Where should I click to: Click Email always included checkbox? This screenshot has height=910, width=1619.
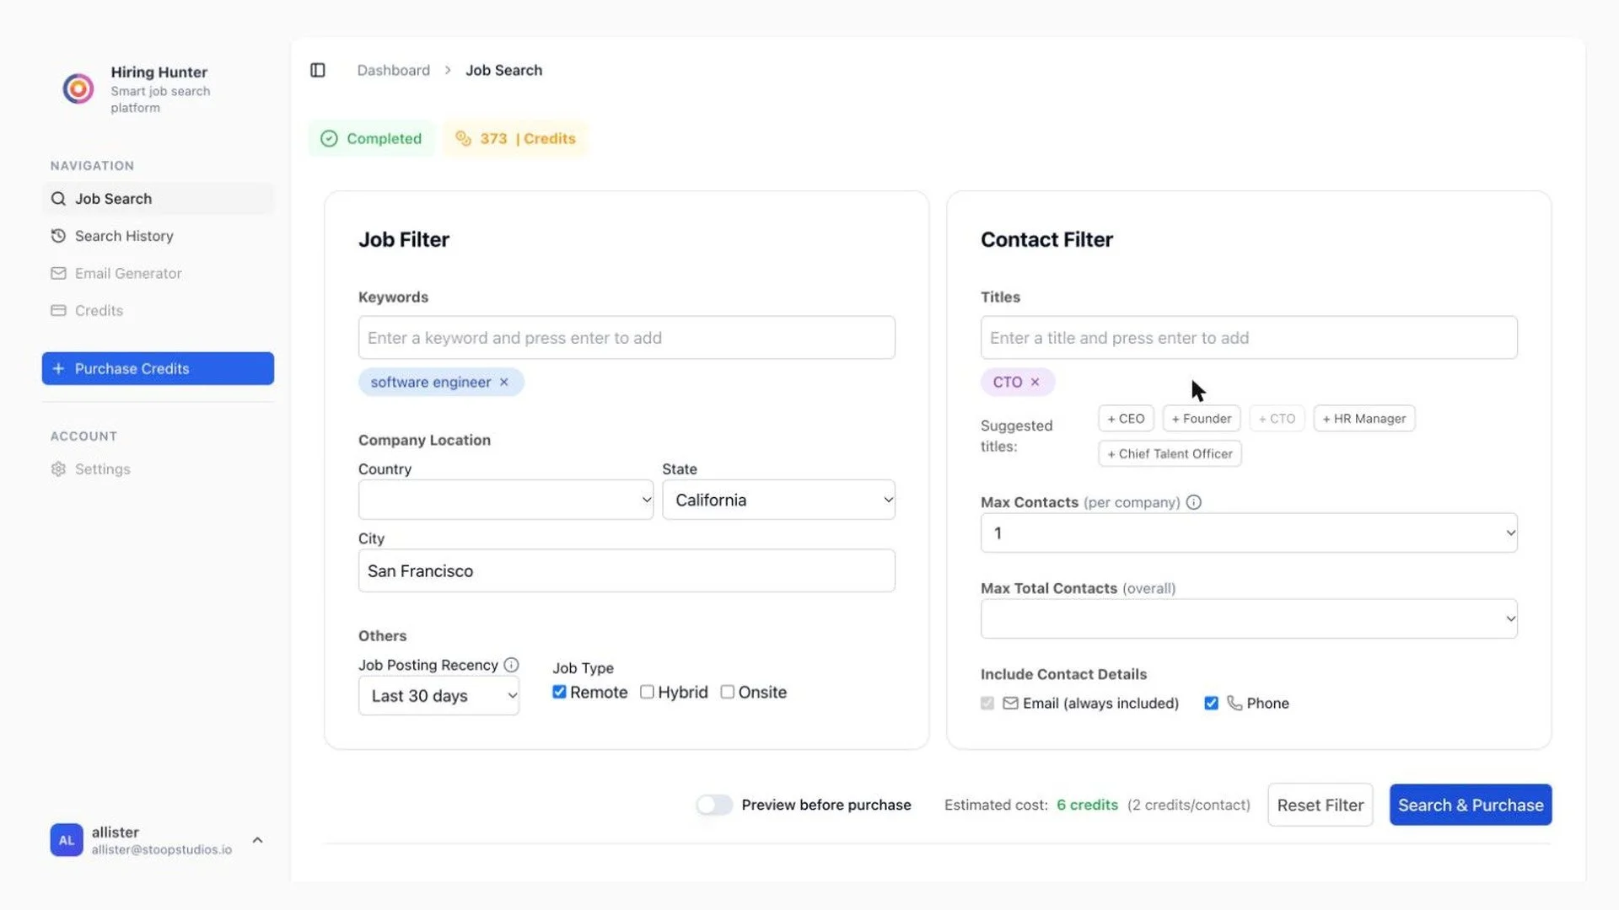click(x=987, y=703)
